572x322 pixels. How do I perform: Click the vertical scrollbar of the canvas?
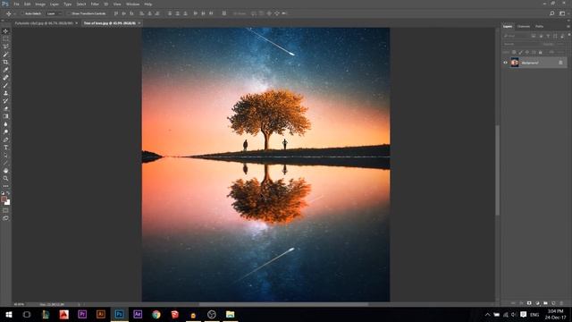click(x=498, y=170)
